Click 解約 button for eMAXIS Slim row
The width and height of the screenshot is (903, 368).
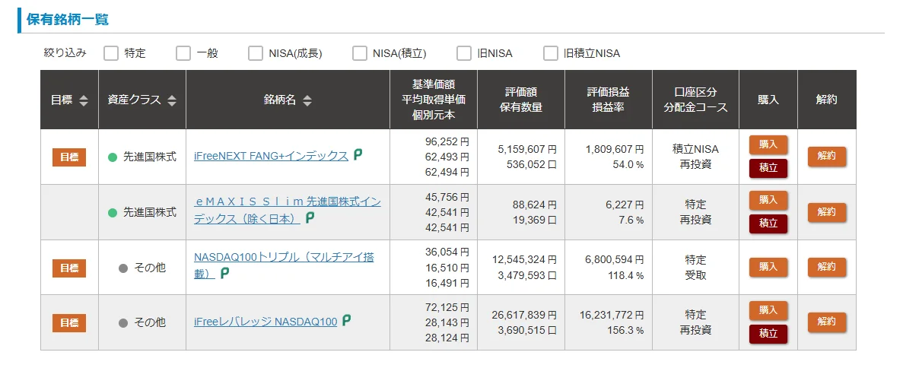pyautogui.click(x=826, y=212)
